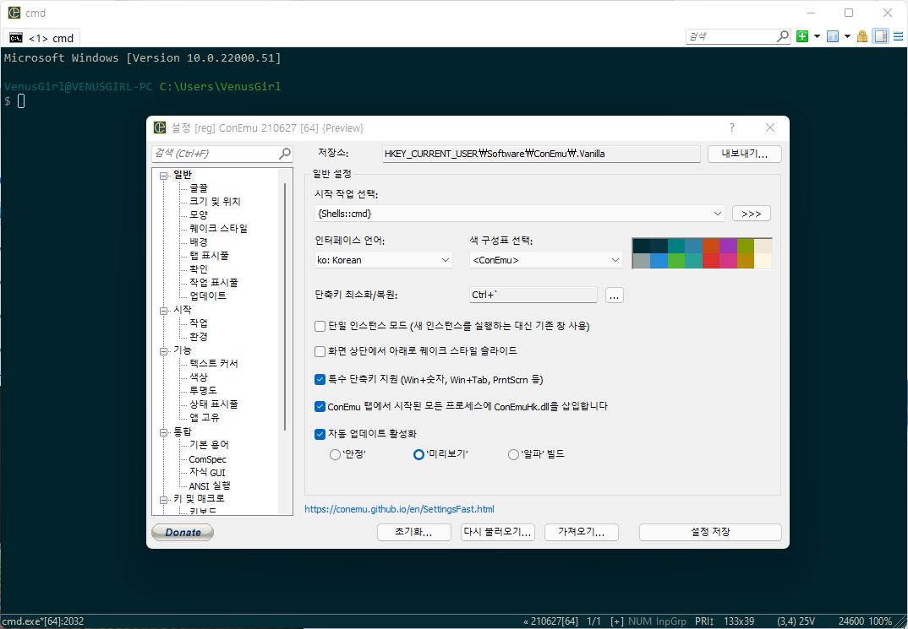
Task: Click the ConEmu icon in the main title bar
Action: tap(14, 13)
